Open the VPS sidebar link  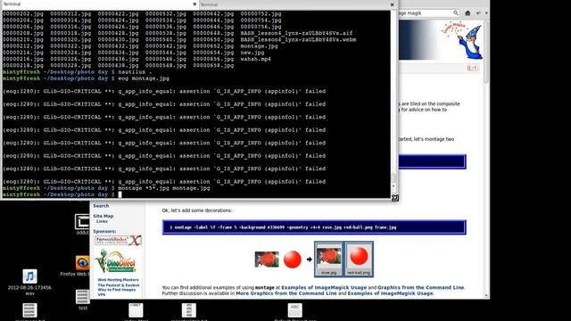[101, 295]
